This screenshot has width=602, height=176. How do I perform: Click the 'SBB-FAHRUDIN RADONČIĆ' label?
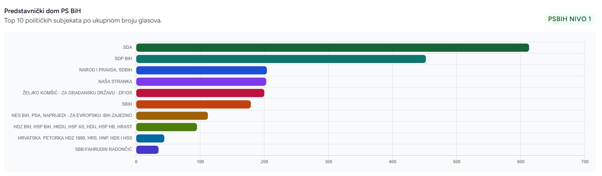[x=103, y=149]
